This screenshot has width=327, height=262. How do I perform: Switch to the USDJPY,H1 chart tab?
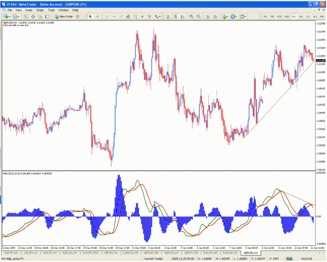pos(31,253)
